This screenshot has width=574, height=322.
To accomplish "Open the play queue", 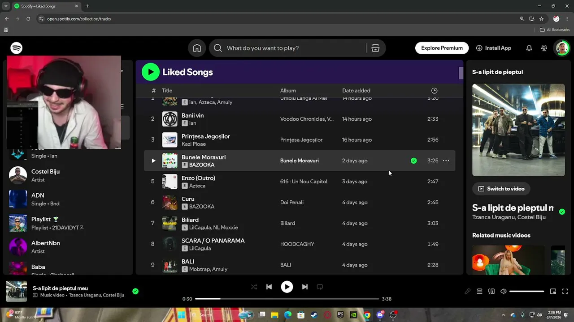I will (479, 292).
